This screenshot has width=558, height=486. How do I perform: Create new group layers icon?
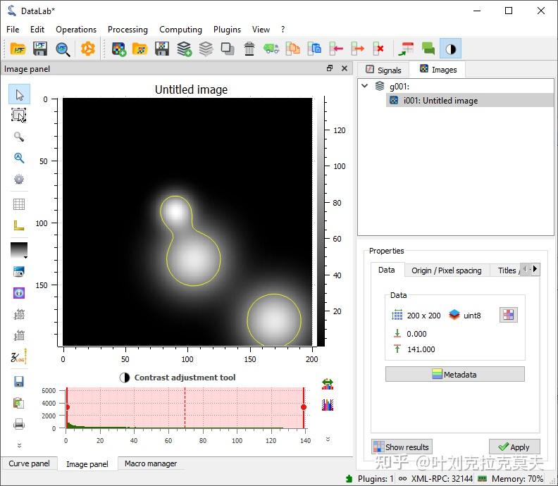pyautogui.click(x=185, y=49)
